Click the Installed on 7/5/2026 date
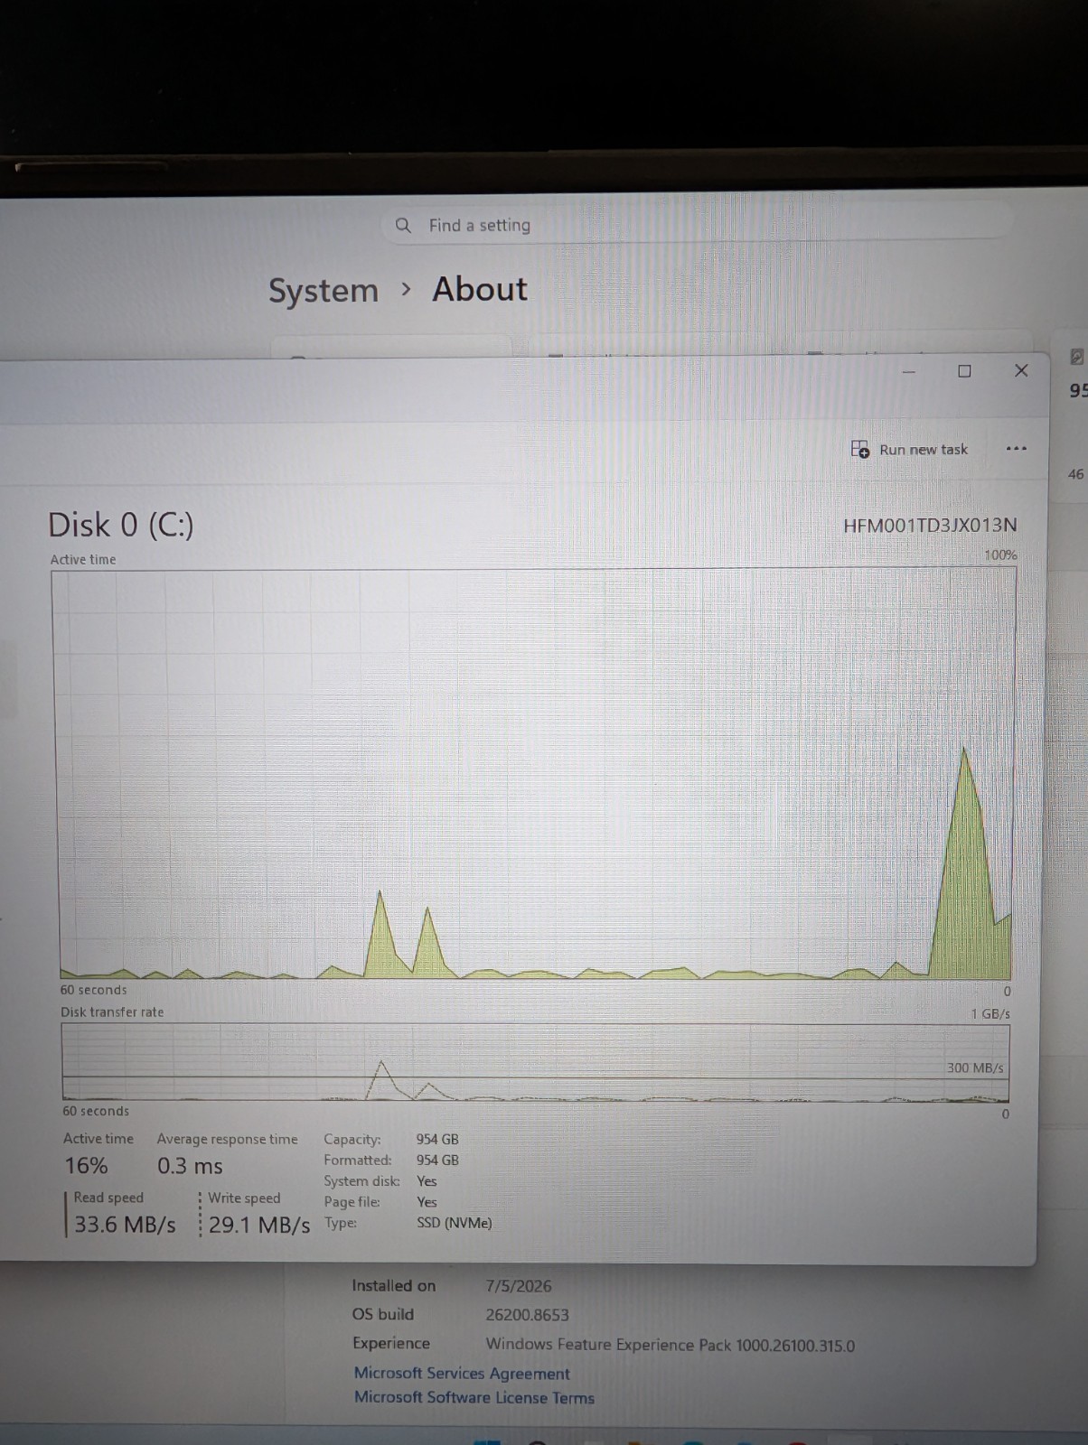This screenshot has height=1445, width=1088. coord(519,1286)
